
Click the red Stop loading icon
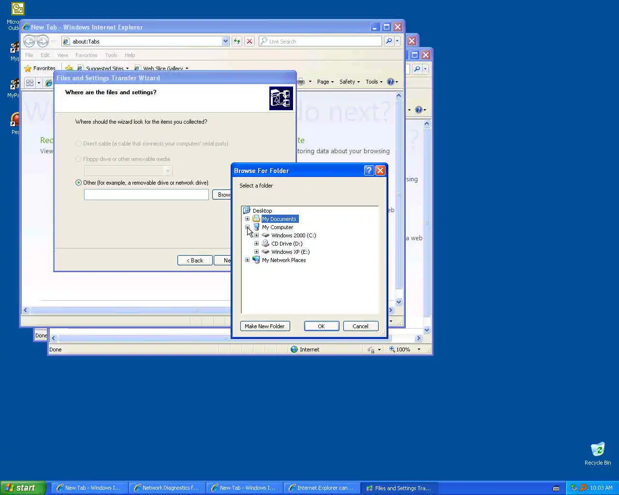tap(250, 41)
